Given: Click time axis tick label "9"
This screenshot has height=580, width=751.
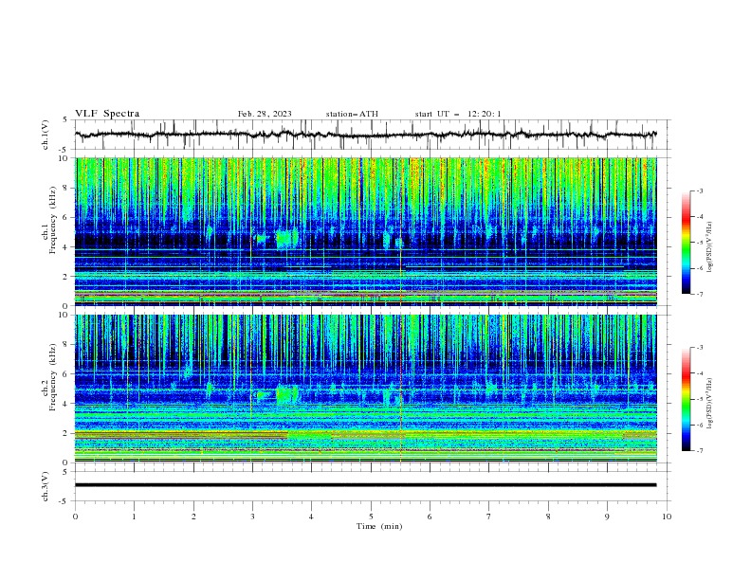Looking at the screenshot, I should 607,517.
